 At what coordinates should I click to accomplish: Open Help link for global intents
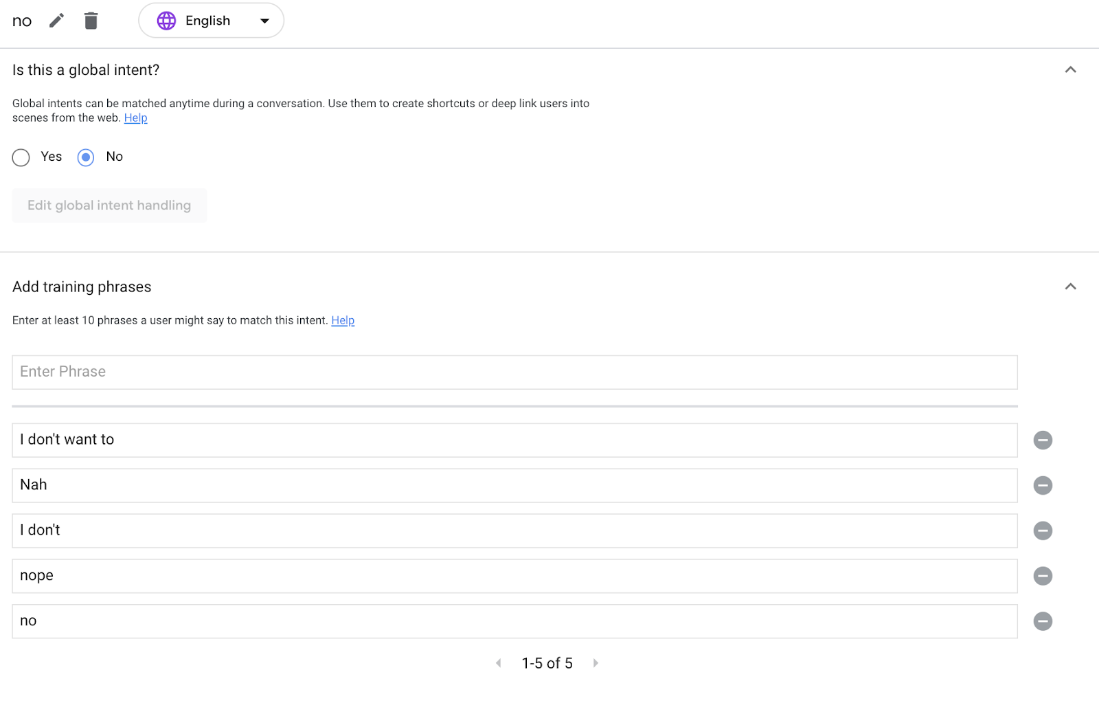click(x=135, y=118)
